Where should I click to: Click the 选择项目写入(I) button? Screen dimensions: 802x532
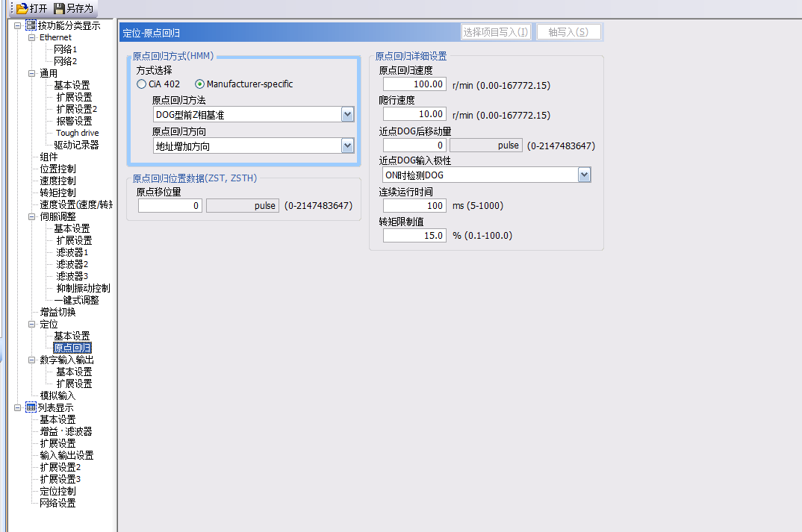point(496,32)
